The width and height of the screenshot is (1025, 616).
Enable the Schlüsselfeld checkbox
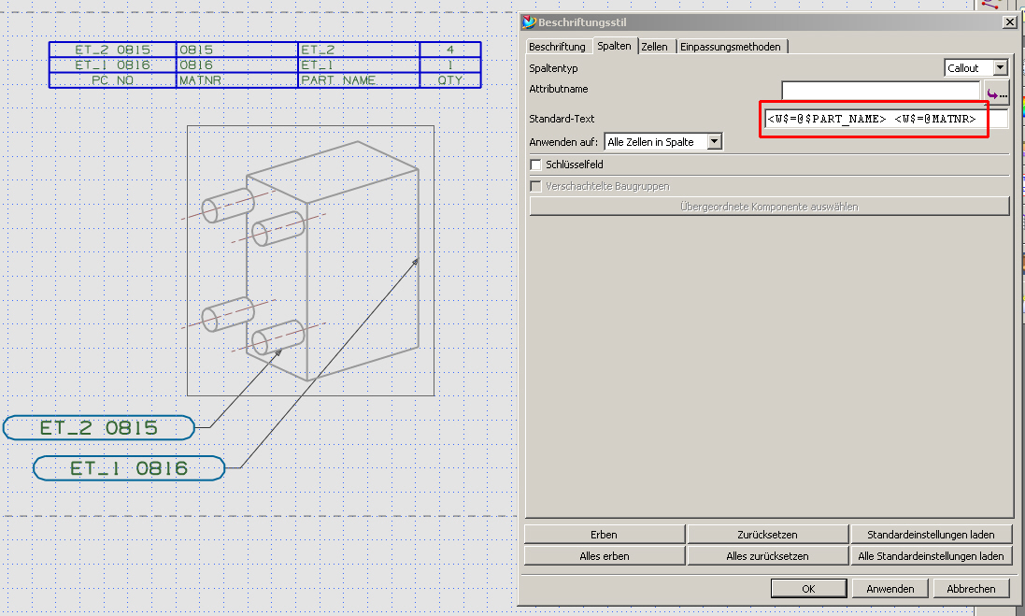click(x=535, y=165)
